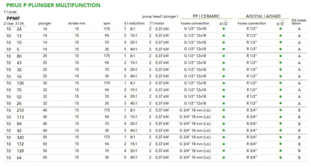The height and width of the screenshot is (167, 311).
Task: Click the 4|D green square in the 24 l/h row
Action: pos(223,29)
